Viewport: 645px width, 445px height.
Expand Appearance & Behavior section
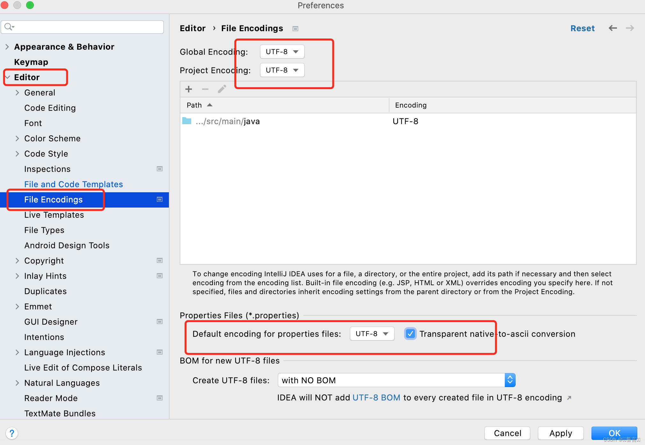click(7, 47)
